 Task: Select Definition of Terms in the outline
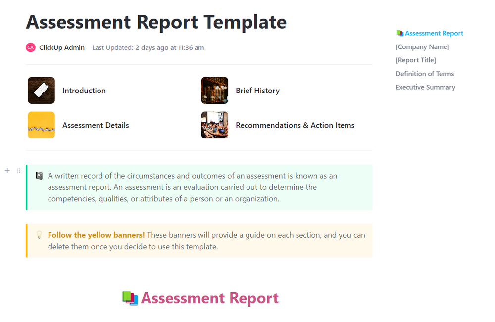(x=424, y=73)
